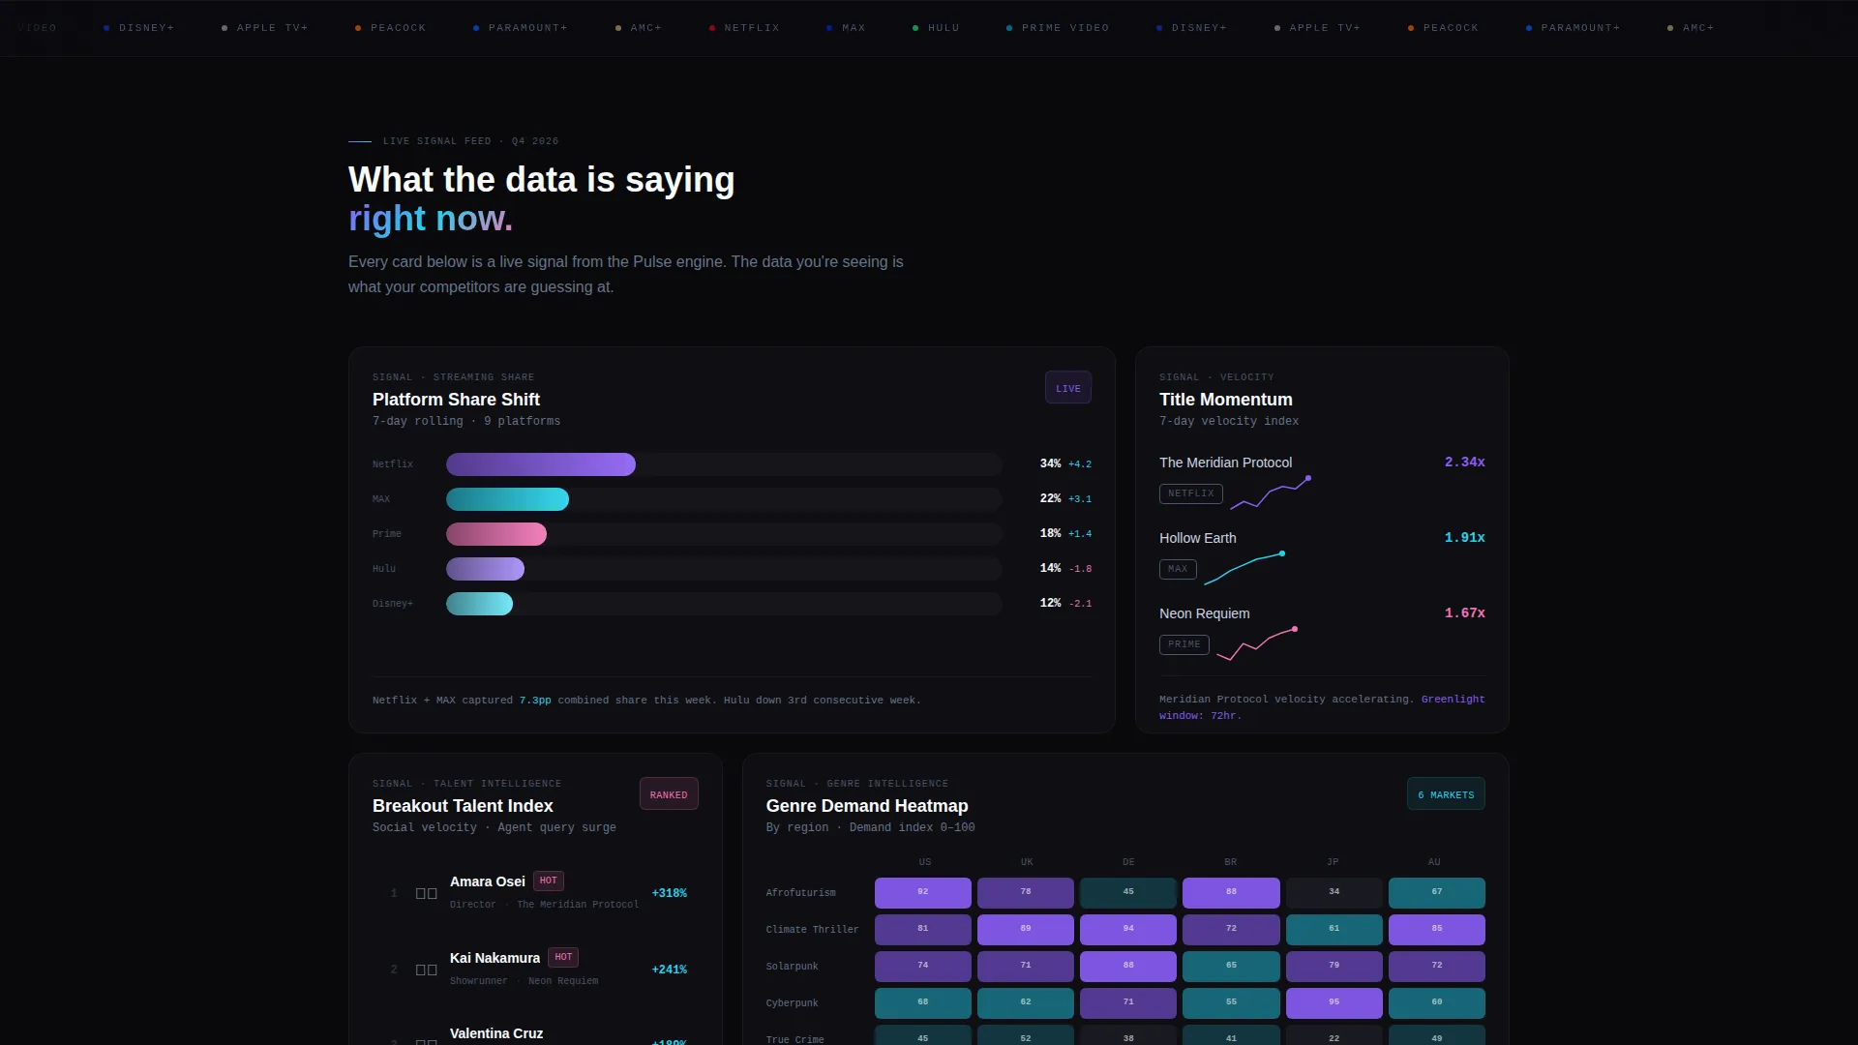Click the LIVE badge on Platform Share Shift

coord(1068,388)
